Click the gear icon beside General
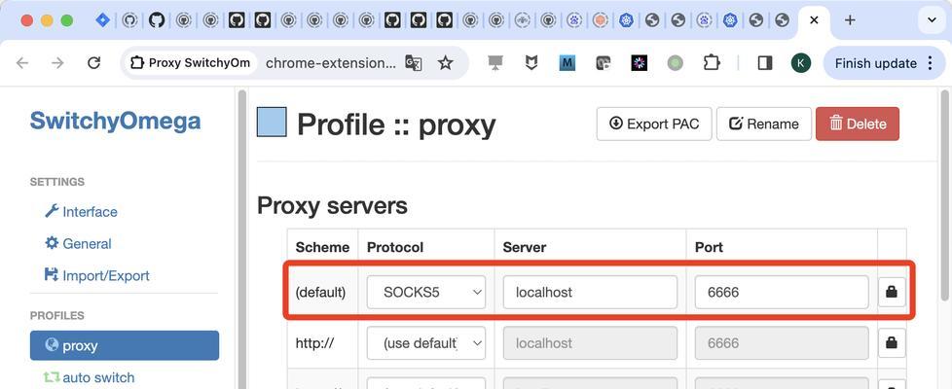The width and height of the screenshot is (952, 389). tap(52, 243)
